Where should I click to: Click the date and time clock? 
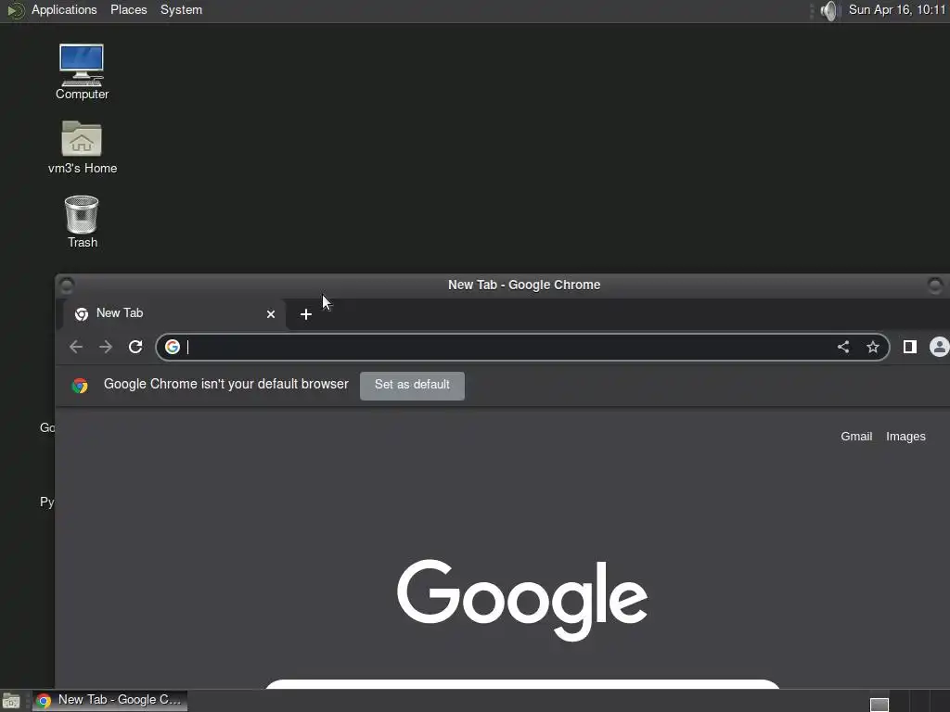tap(897, 10)
